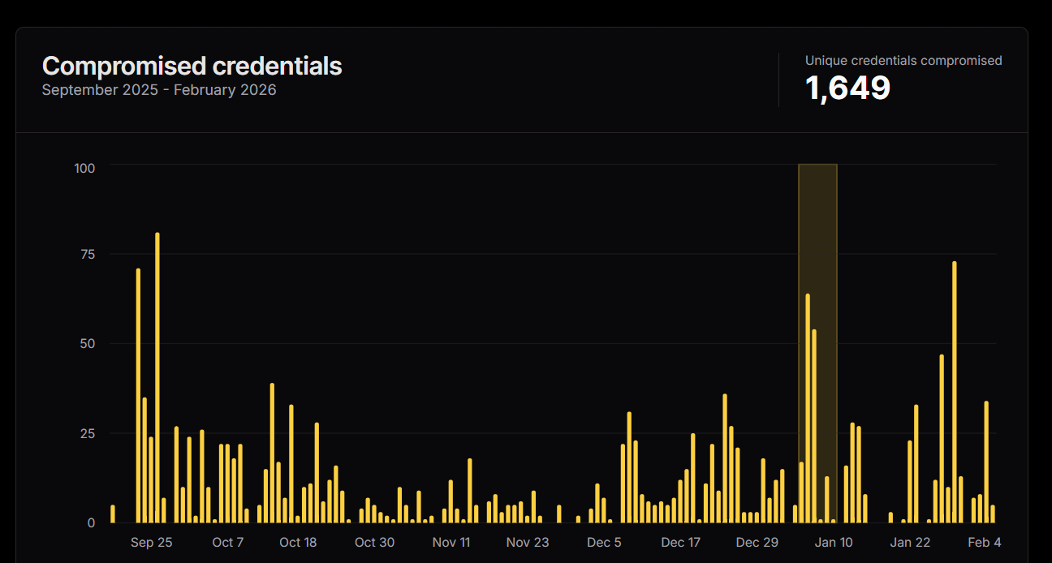Image resolution: width=1052 pixels, height=563 pixels.
Task: Click the Oct 30 x-axis label
Action: point(374,543)
